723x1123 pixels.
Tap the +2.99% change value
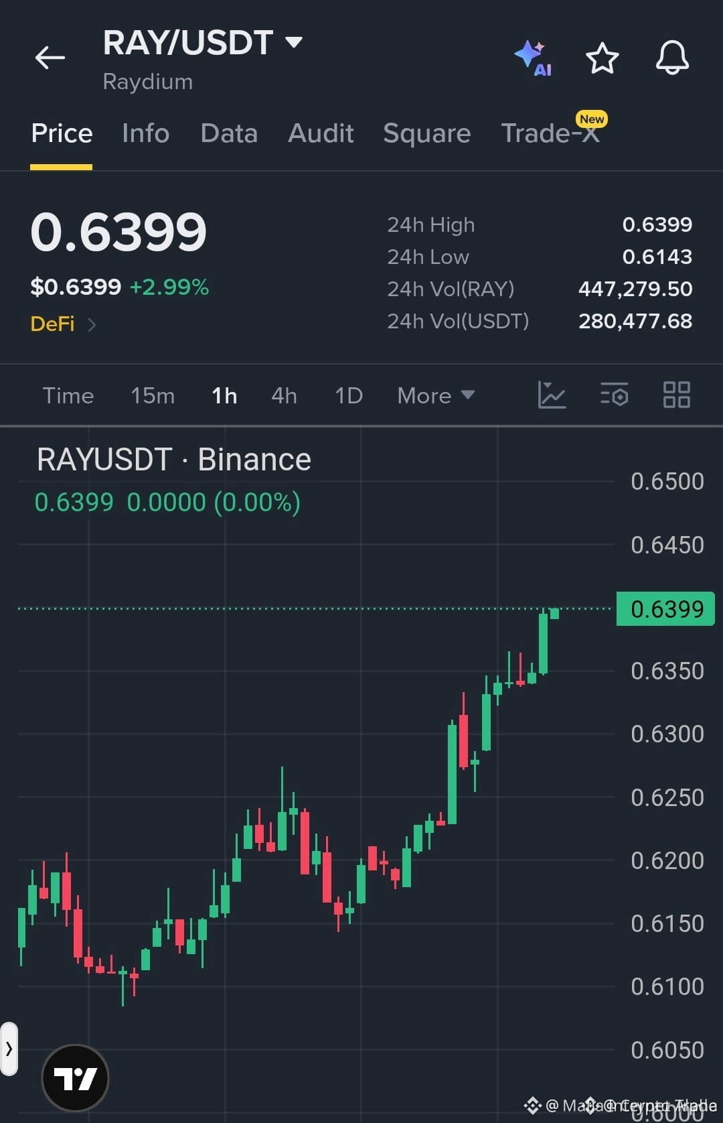coord(169,287)
